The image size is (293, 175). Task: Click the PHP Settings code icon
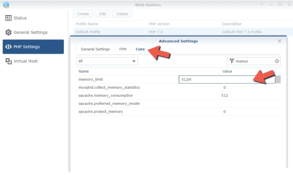pyautogui.click(x=8, y=47)
